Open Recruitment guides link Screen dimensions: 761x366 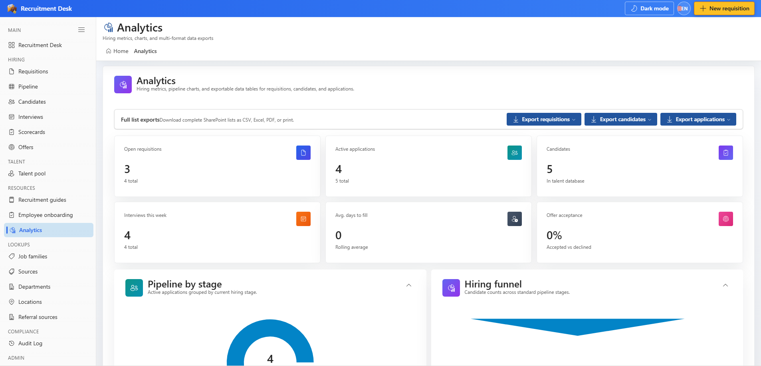tap(49, 200)
